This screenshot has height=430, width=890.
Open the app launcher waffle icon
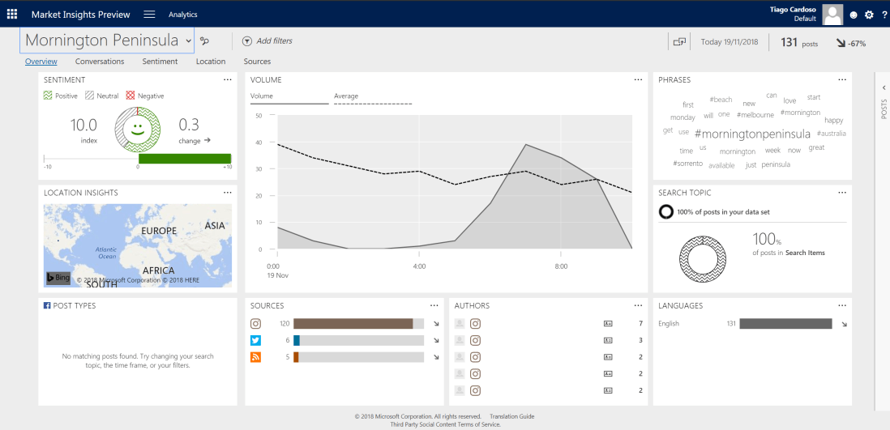click(x=11, y=14)
